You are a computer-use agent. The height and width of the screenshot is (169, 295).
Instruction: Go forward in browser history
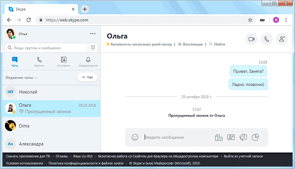[x=19, y=20]
